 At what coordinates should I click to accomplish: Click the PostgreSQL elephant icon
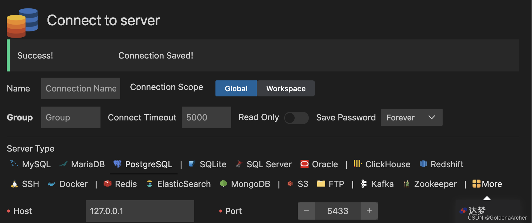point(117,164)
